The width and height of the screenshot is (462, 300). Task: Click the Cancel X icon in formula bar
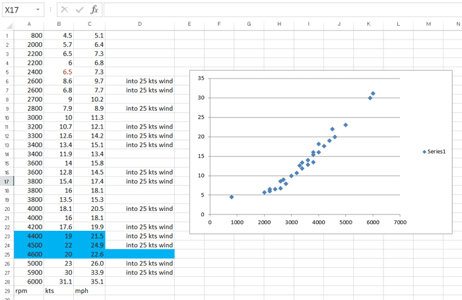pyautogui.click(x=65, y=10)
